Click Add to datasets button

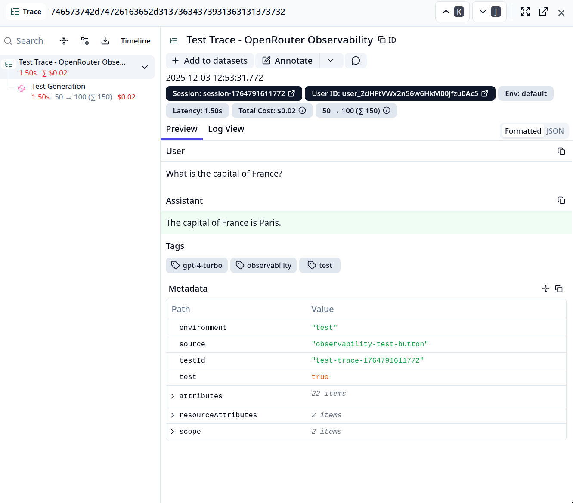210,61
